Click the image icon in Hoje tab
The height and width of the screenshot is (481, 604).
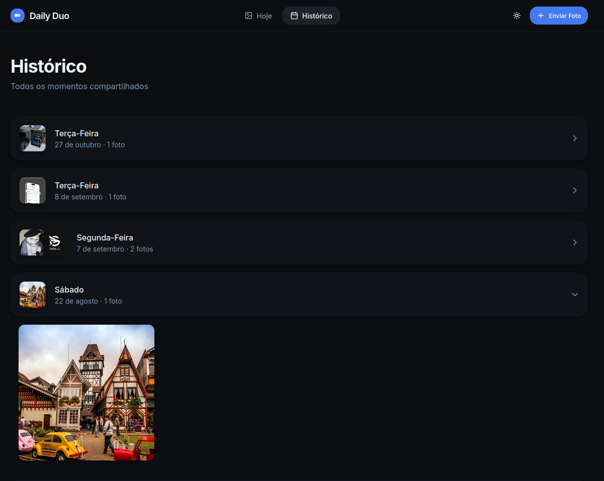(x=249, y=16)
